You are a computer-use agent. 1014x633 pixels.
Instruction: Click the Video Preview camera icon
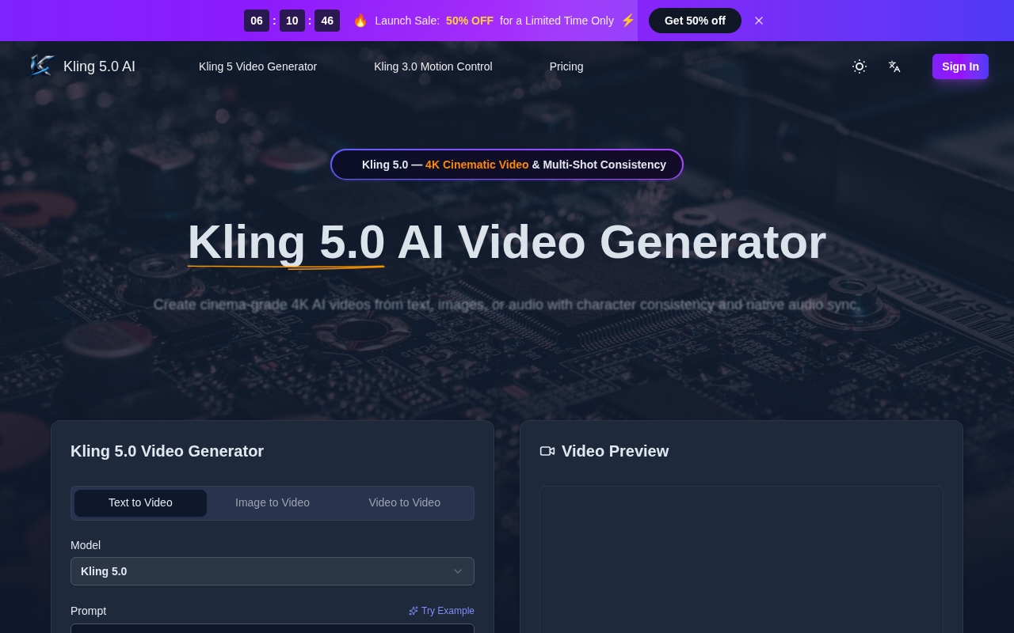click(547, 451)
